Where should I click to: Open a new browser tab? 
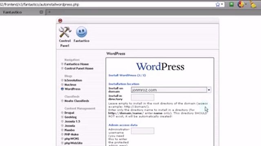(x=49, y=12)
